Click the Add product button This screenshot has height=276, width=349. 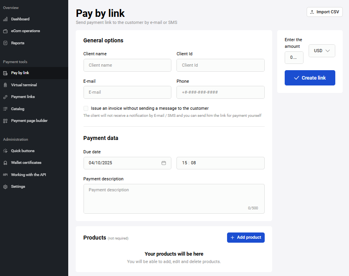(x=245, y=238)
